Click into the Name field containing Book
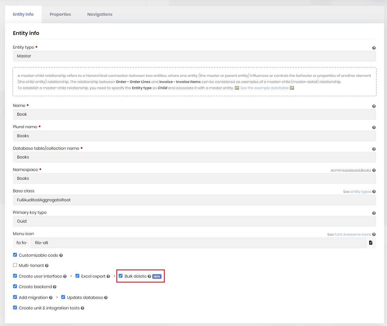387x326 pixels. pyautogui.click(x=194, y=114)
